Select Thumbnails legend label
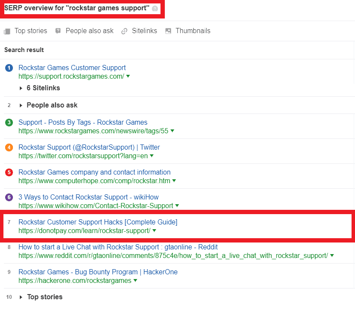Viewport: 355px width, 310px height. pyautogui.click(x=193, y=31)
